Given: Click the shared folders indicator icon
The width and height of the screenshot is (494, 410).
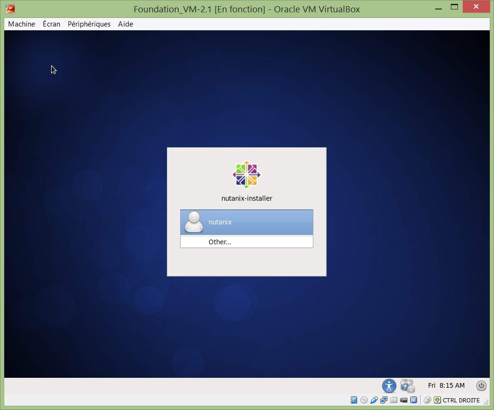Looking at the screenshot, I should [393, 400].
